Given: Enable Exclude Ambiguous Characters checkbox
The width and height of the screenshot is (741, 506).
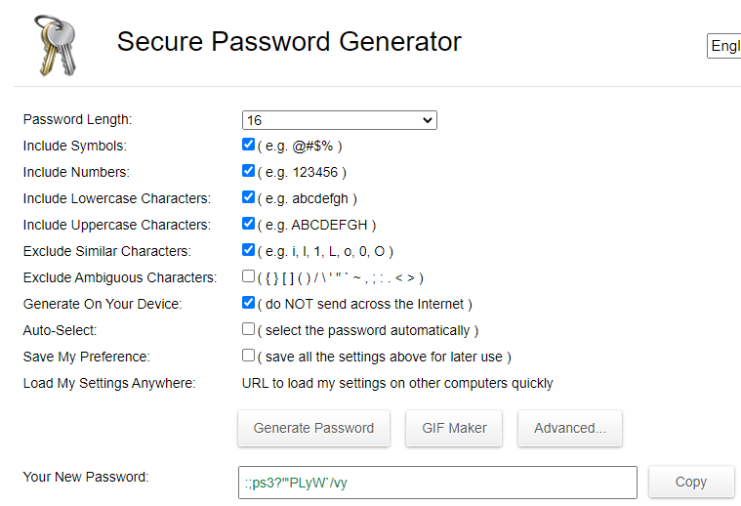Looking at the screenshot, I should pos(249,276).
